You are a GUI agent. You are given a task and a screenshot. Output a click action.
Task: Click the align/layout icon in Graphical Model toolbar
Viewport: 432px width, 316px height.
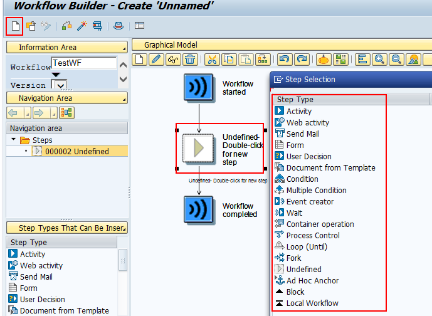click(x=362, y=59)
